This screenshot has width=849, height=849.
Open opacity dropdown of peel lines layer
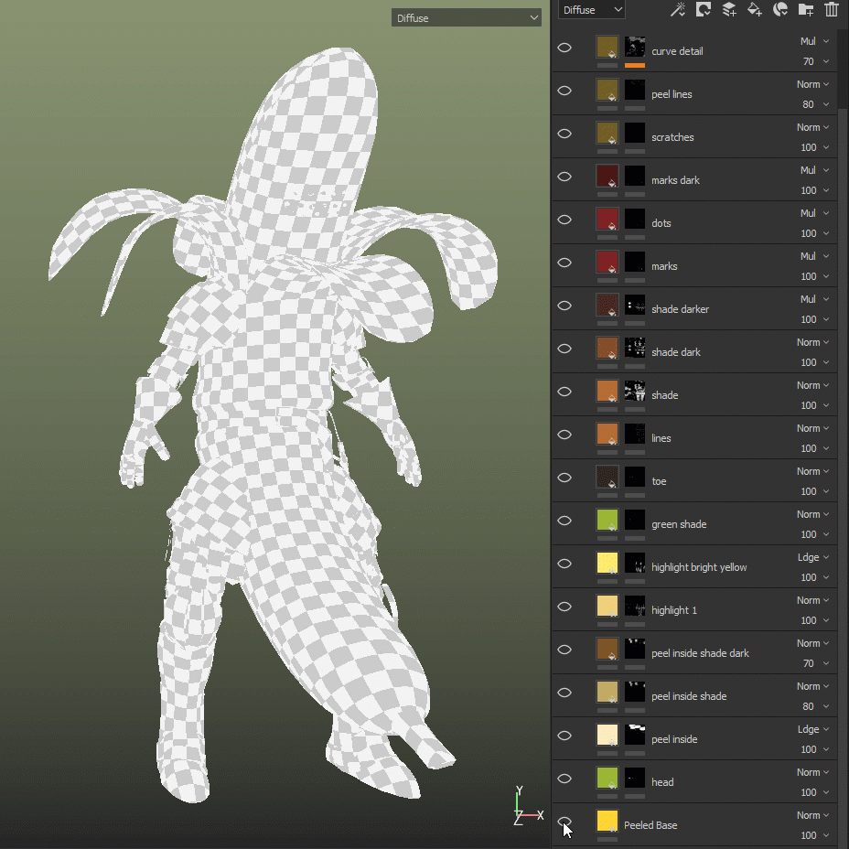tap(814, 104)
